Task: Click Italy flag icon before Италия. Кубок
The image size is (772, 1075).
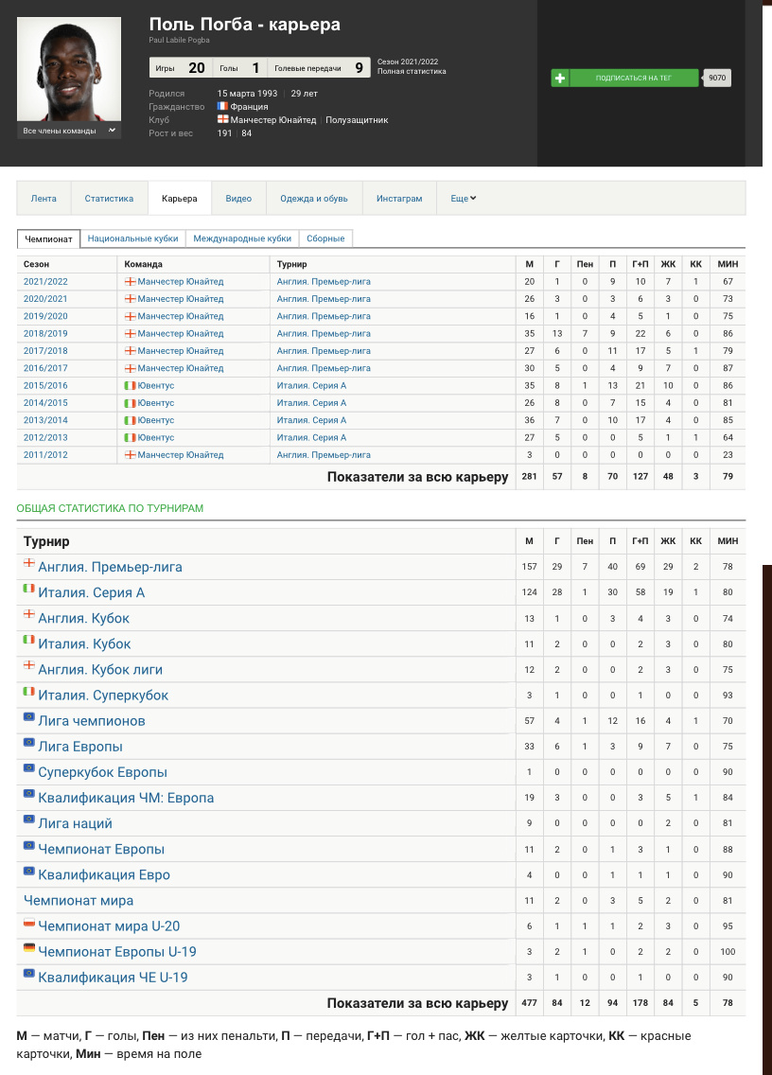Action: (x=28, y=640)
